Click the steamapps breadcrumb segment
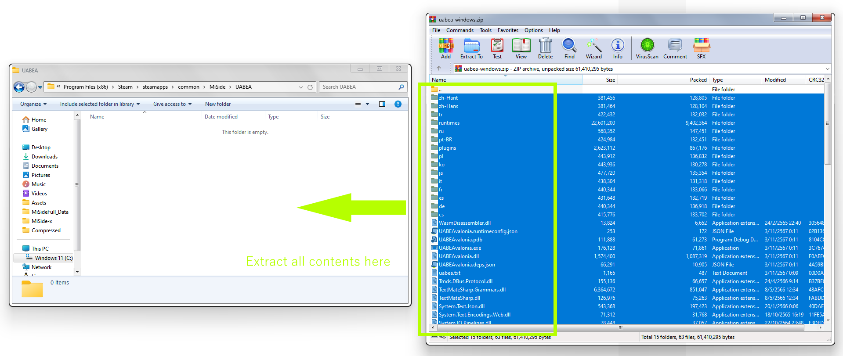 point(155,87)
